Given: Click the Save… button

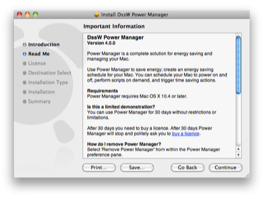Looking at the screenshot, I should tap(137, 167).
